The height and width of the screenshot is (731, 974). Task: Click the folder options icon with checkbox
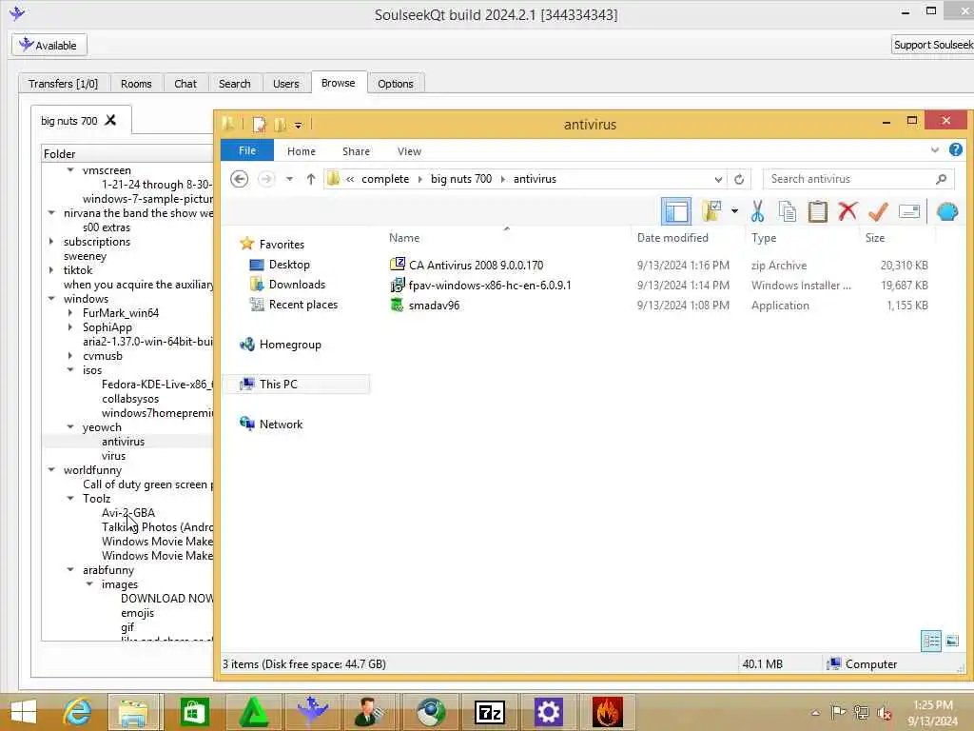711,212
